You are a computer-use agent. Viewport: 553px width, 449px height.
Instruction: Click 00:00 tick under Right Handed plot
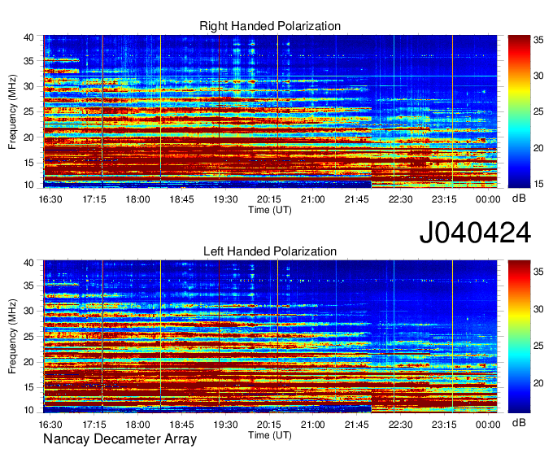point(488,199)
